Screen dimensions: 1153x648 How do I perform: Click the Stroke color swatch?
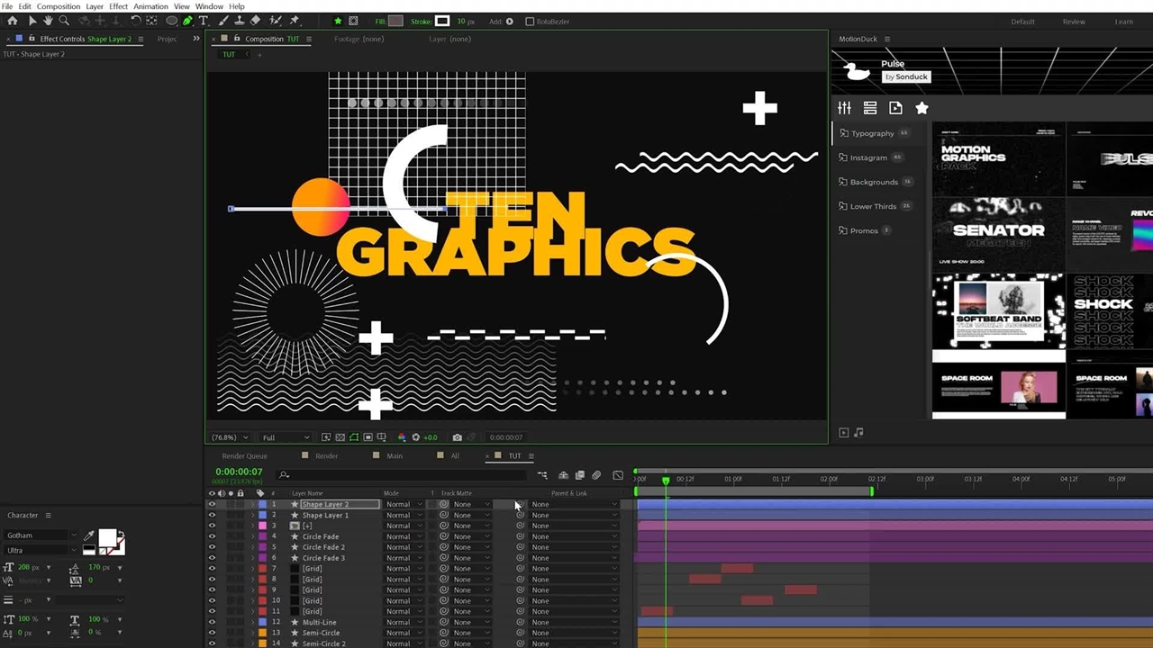click(x=442, y=21)
